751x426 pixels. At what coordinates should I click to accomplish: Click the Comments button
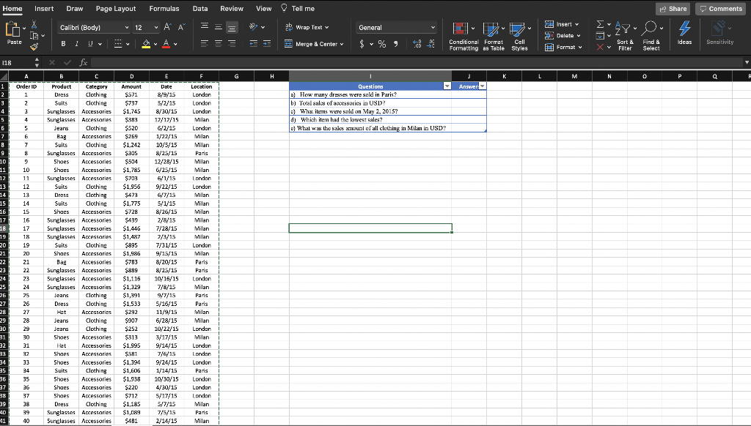720,9
